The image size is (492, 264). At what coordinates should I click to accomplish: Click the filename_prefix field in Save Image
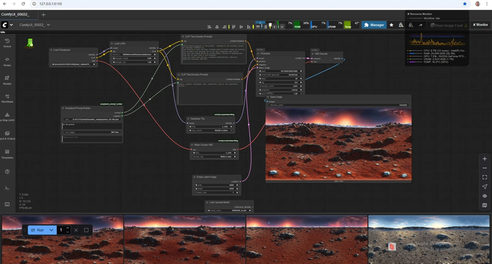coord(338,105)
